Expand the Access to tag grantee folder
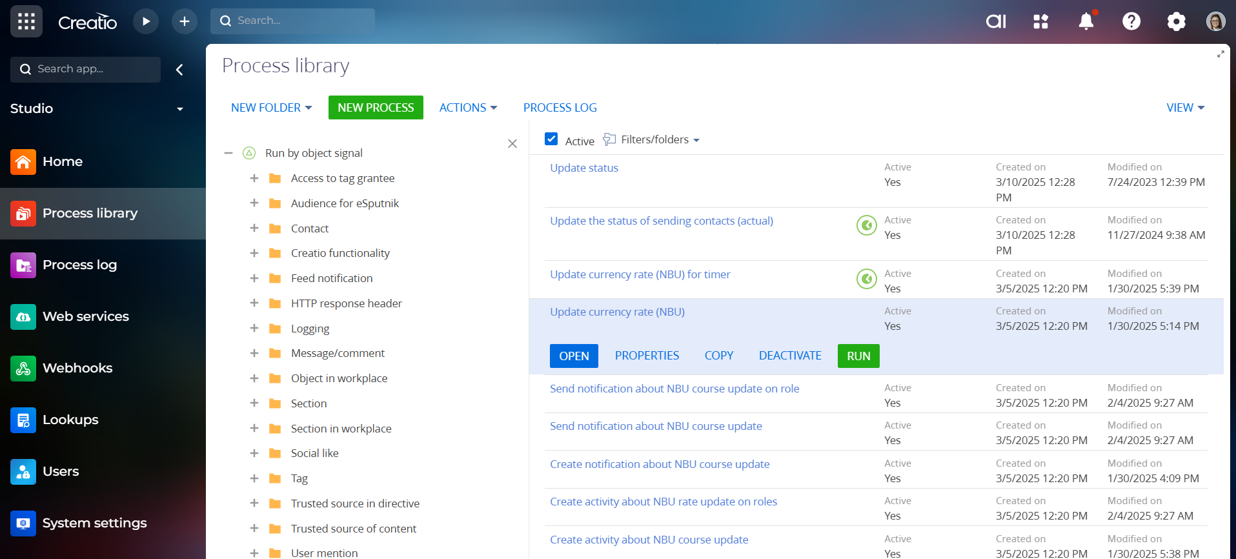 254,178
